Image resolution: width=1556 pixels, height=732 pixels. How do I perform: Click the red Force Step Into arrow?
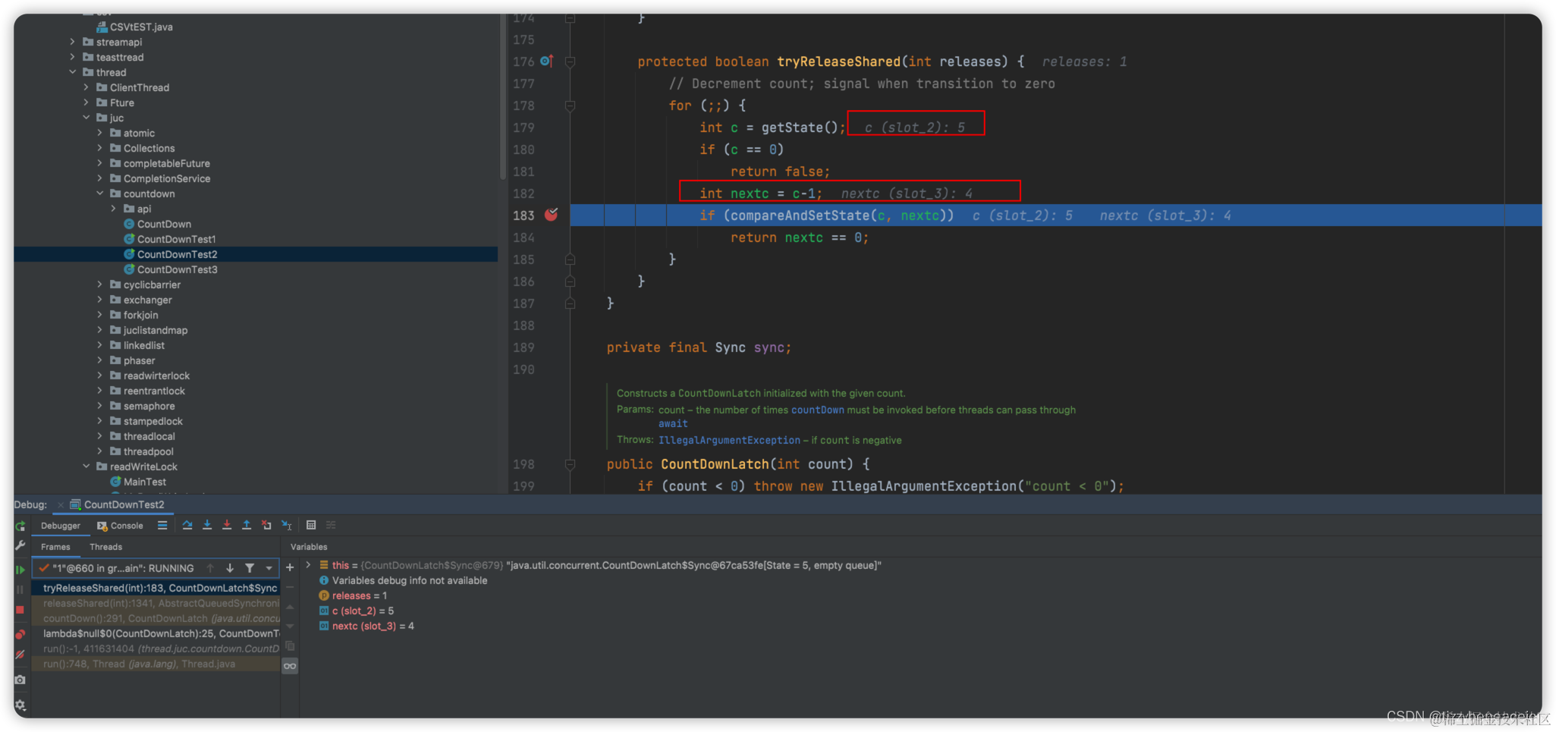[x=227, y=525]
